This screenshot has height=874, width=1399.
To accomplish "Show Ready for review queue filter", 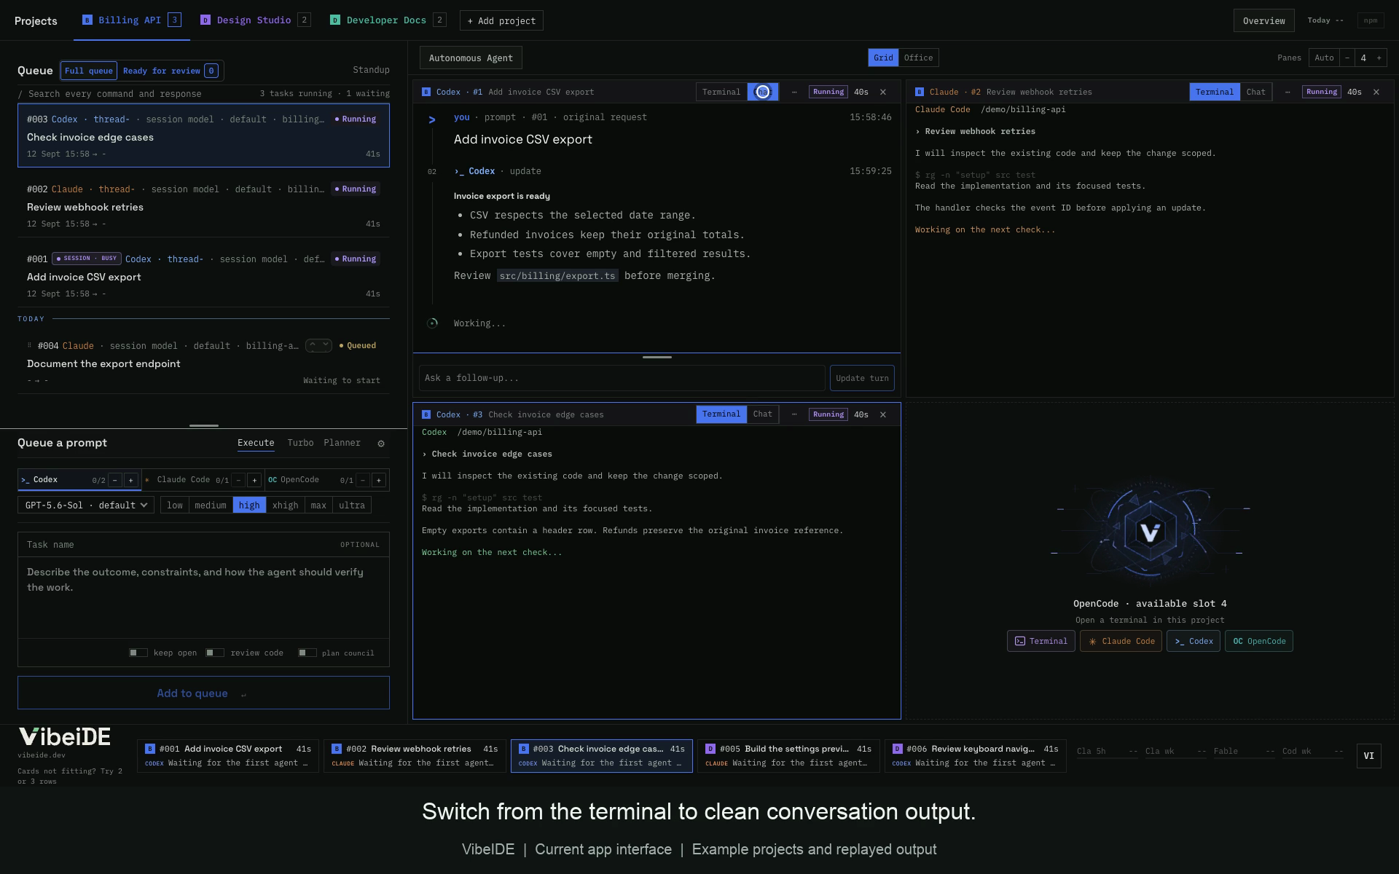I will [x=170, y=71].
